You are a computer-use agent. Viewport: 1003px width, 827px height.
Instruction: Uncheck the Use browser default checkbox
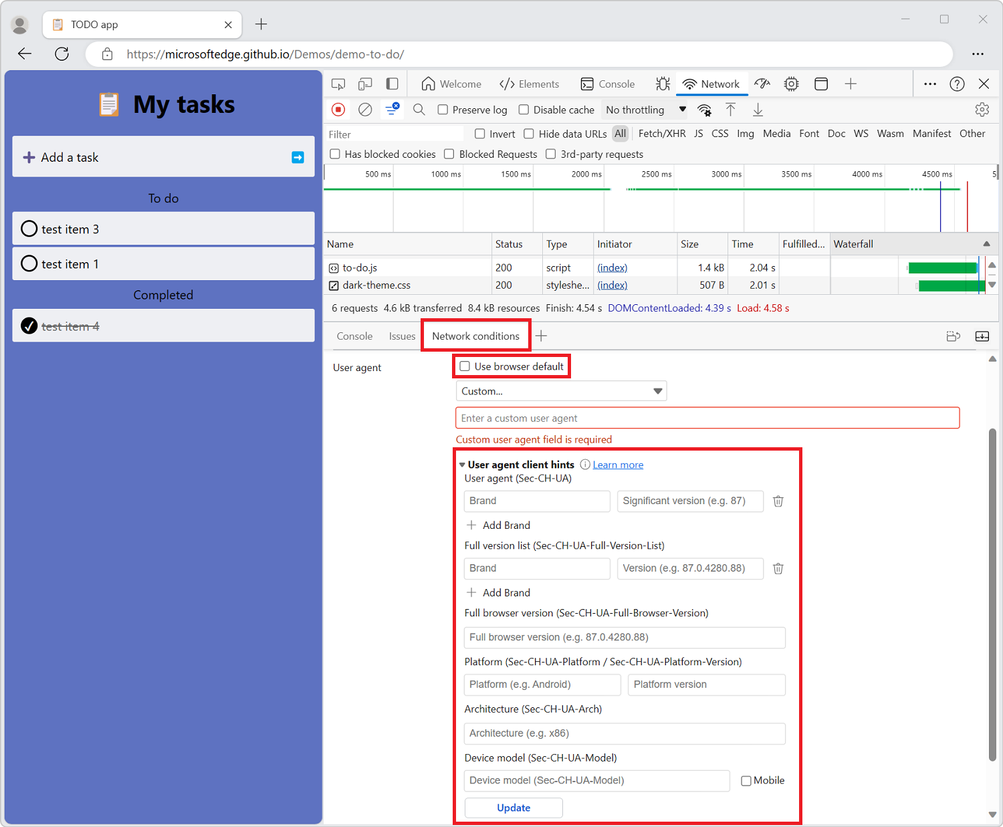pyautogui.click(x=465, y=366)
